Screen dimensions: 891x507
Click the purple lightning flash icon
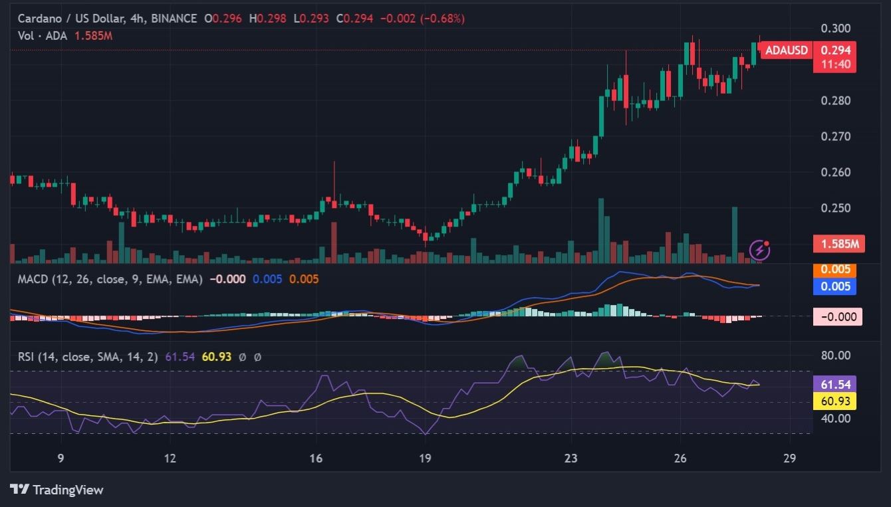coord(760,250)
